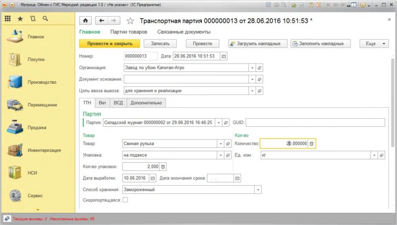Open linked item button for Товар
397x225 pixels.
pos(227,144)
